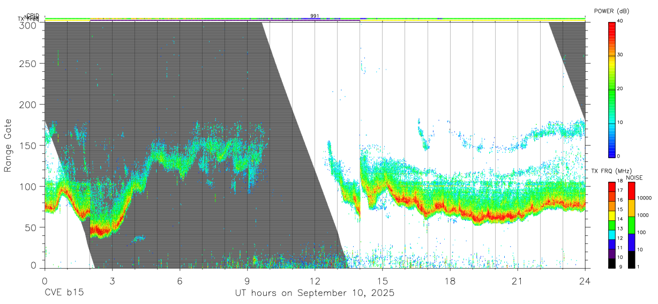Click the 6 tick on UT hours axis

180,281
